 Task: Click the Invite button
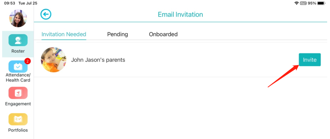click(310, 60)
